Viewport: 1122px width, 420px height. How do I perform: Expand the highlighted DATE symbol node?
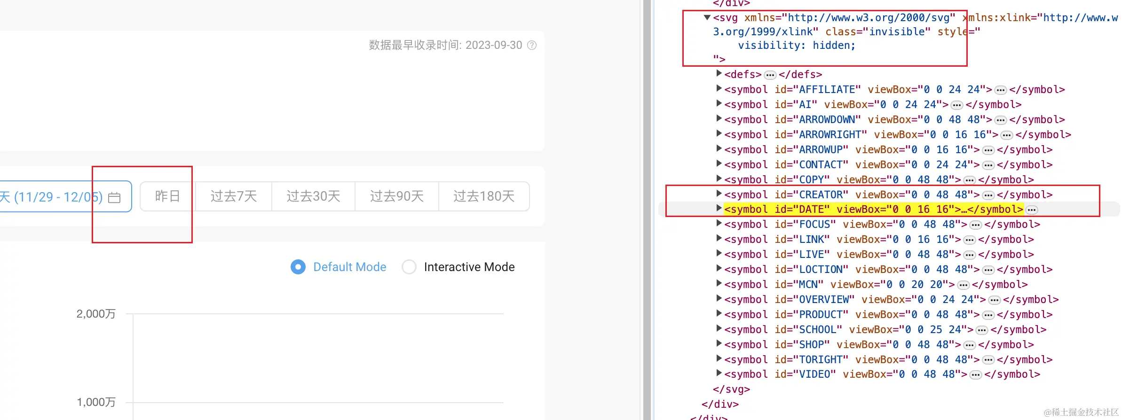[x=719, y=208]
